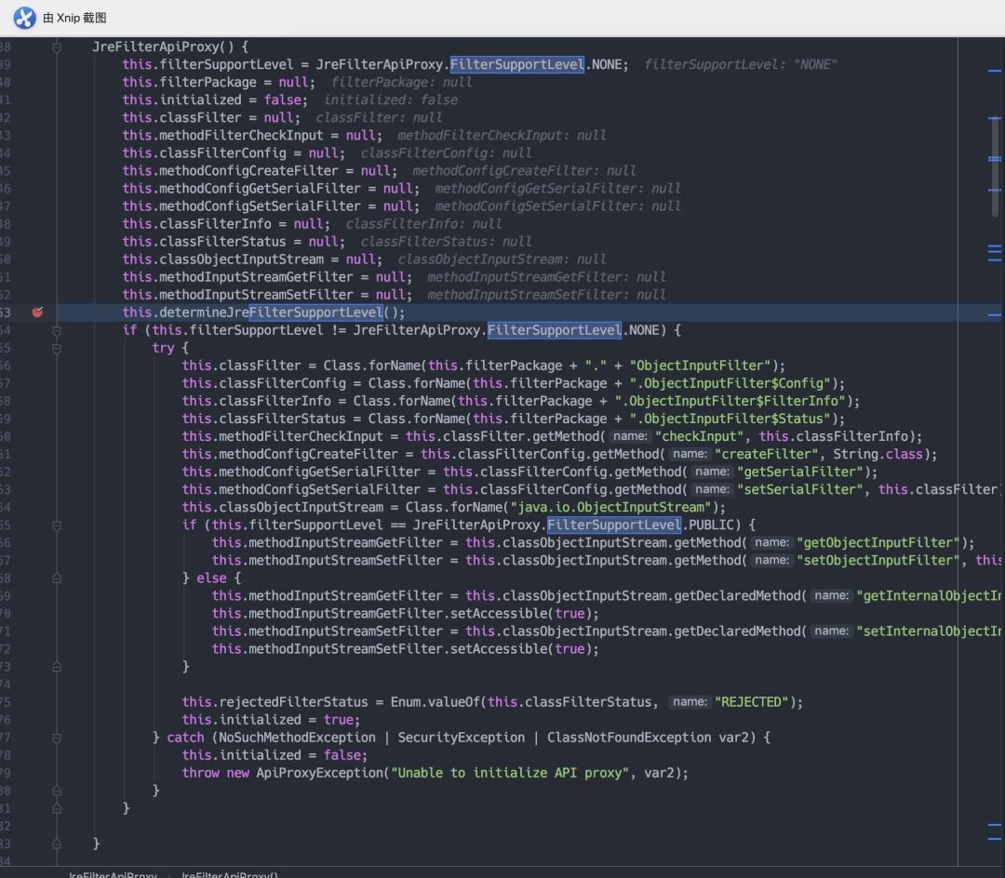Jump to stripe mark beside the highlighted breakpoint line

coord(995,314)
